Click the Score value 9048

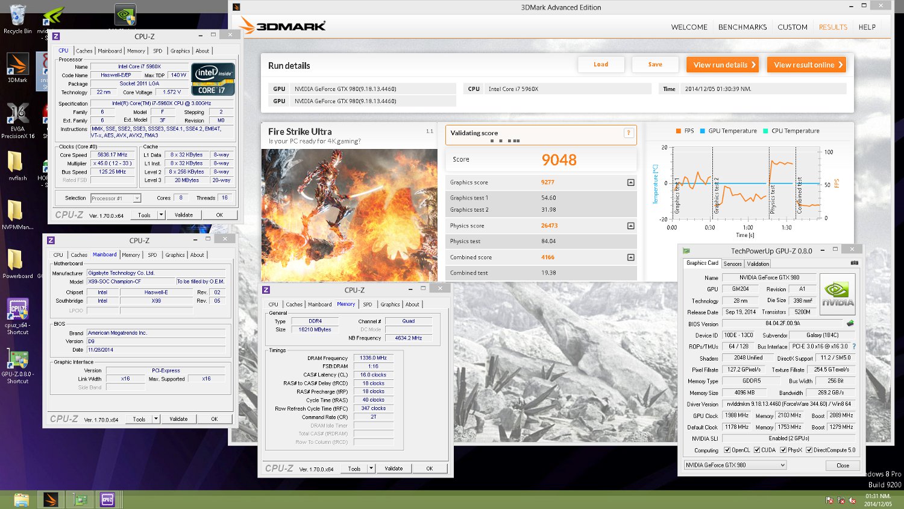tap(559, 160)
